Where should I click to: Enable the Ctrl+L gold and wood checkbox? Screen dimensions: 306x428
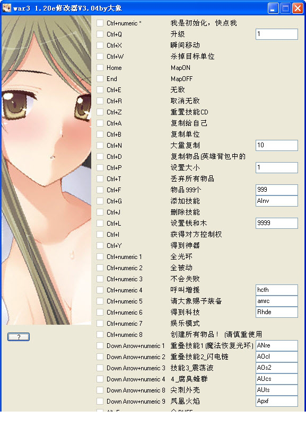click(x=100, y=224)
